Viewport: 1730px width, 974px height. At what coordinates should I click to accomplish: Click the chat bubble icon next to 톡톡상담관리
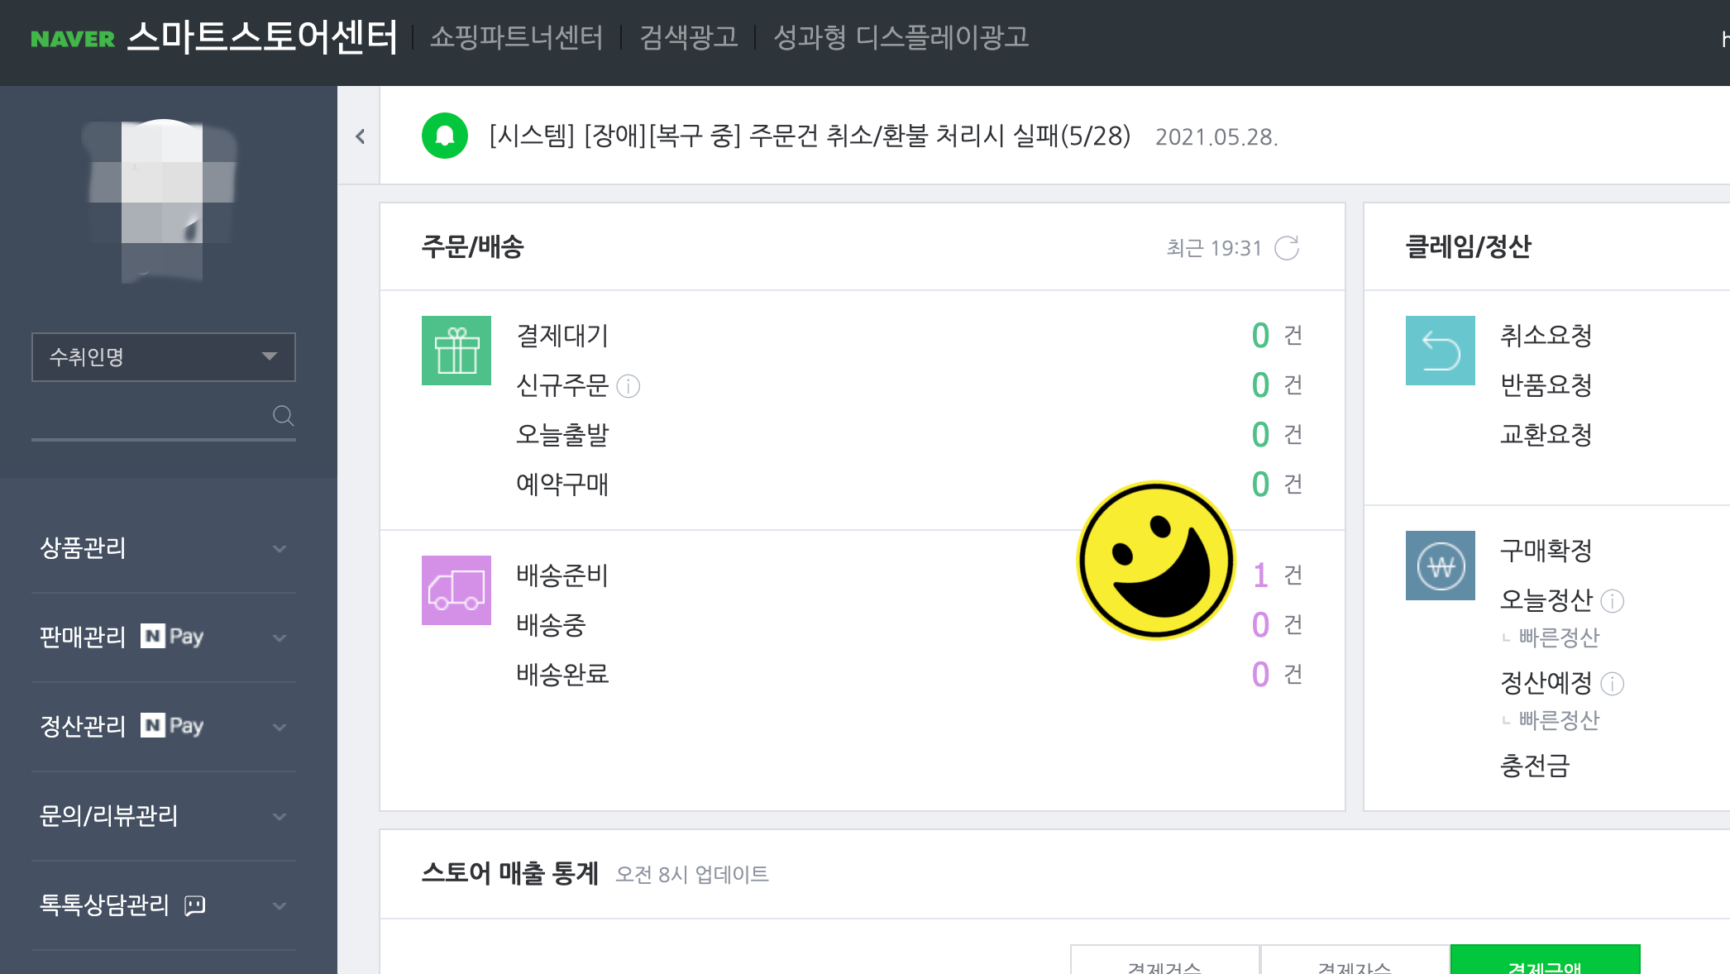194,906
